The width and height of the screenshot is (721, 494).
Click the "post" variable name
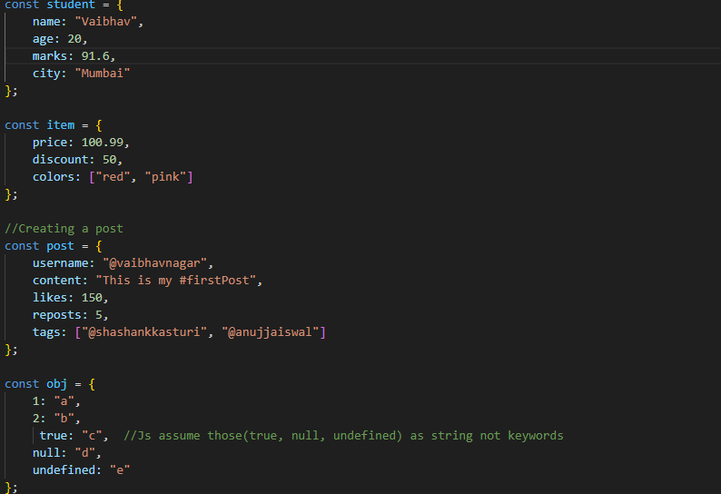(60, 246)
